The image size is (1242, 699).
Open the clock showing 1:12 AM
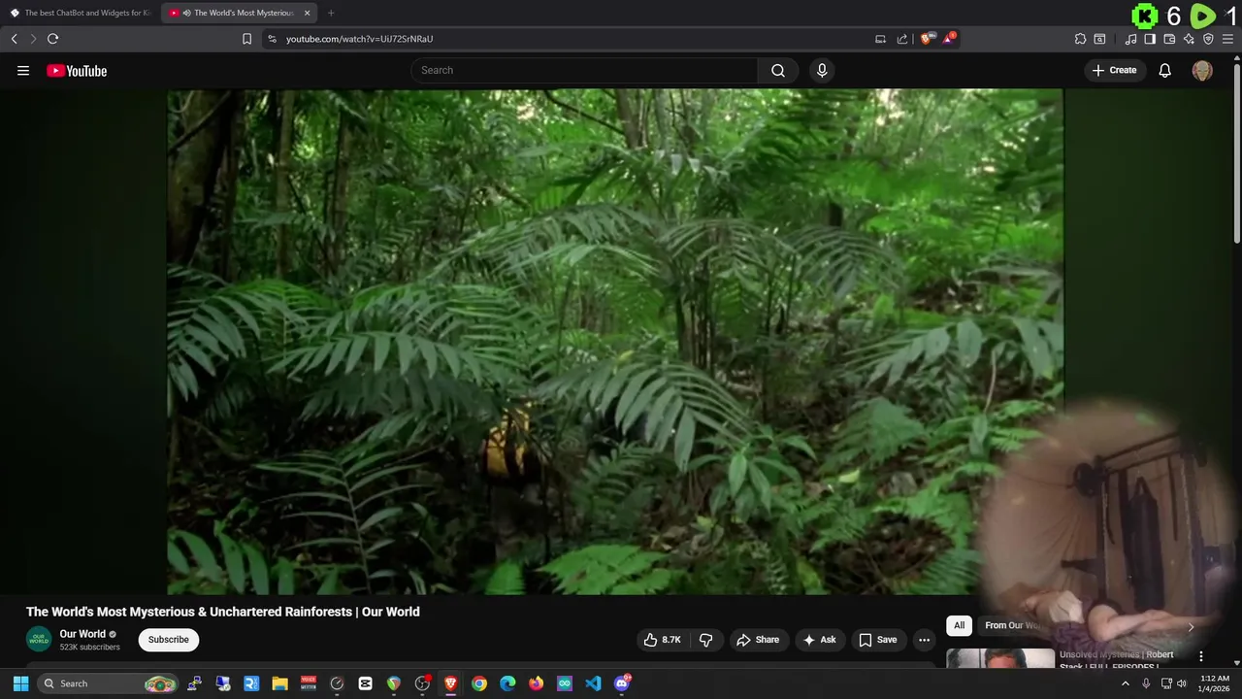tap(1214, 683)
